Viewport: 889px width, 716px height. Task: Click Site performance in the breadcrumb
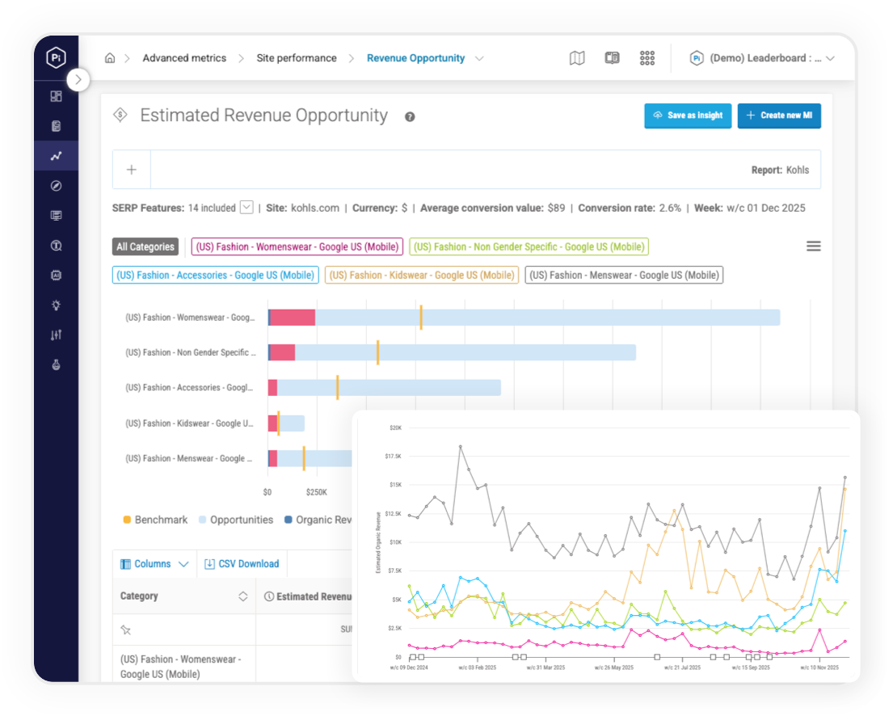[x=297, y=57]
